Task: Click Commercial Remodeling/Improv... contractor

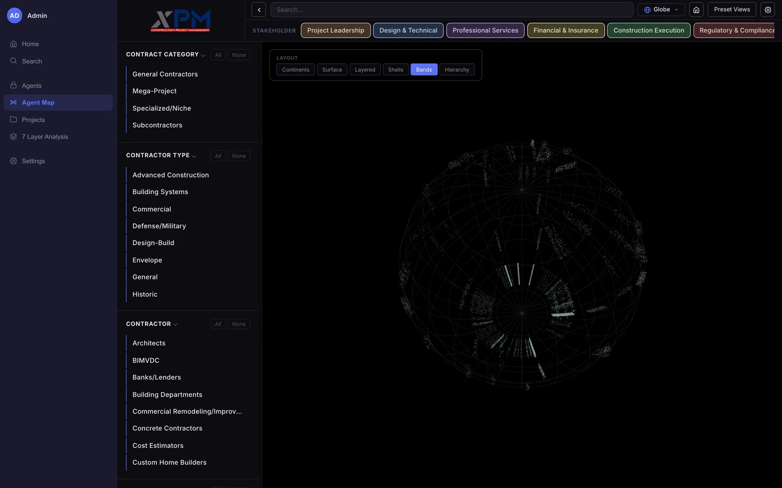Action: [188, 411]
